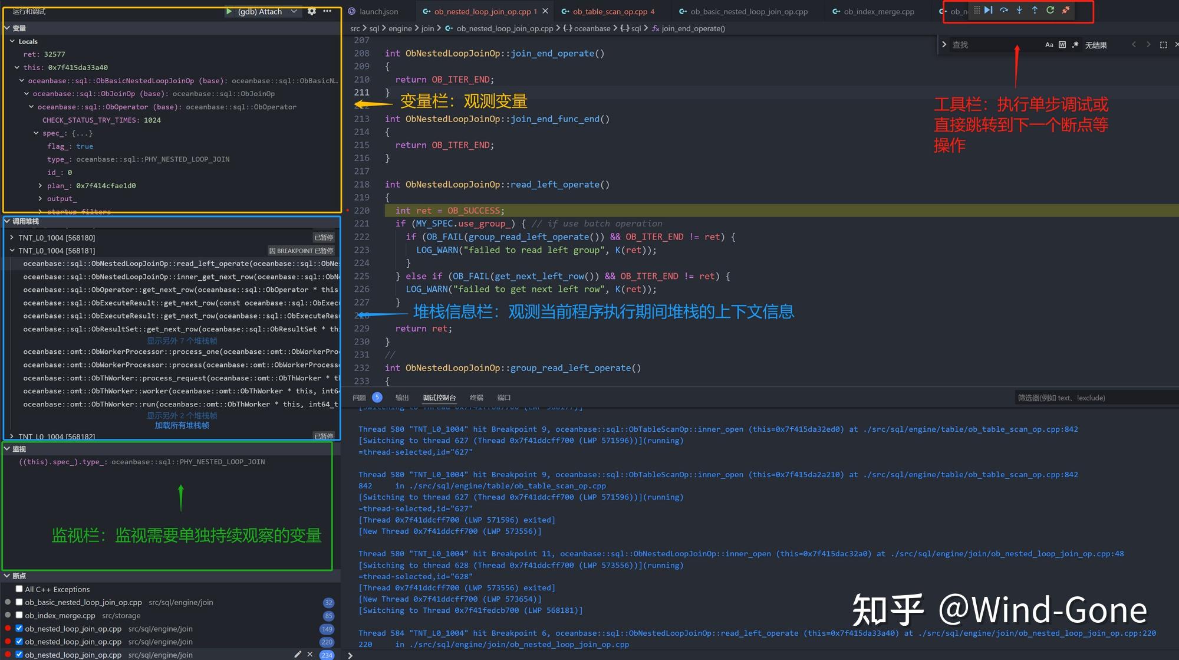Collapse the 断点 breakpoints section
1179x660 pixels.
tap(8, 576)
